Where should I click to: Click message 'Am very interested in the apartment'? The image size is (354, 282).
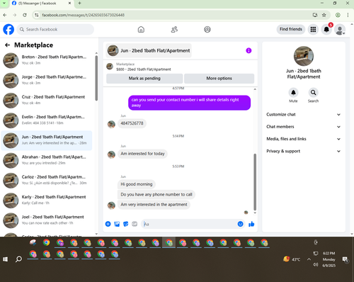(x=154, y=205)
